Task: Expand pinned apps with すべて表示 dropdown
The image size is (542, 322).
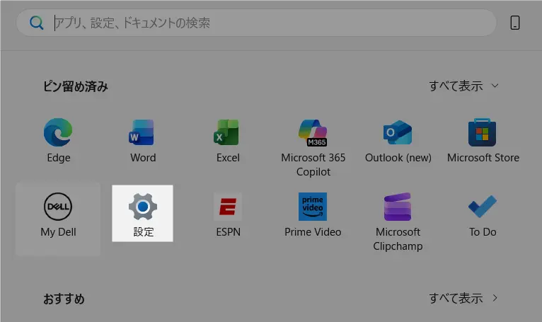Action: point(456,86)
